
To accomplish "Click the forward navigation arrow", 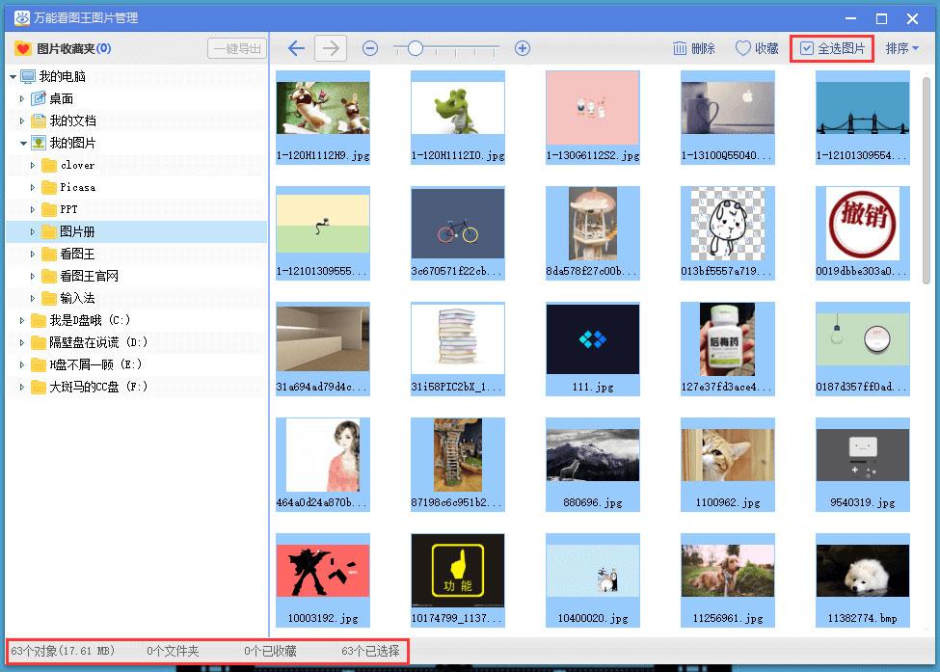I will click(x=332, y=48).
